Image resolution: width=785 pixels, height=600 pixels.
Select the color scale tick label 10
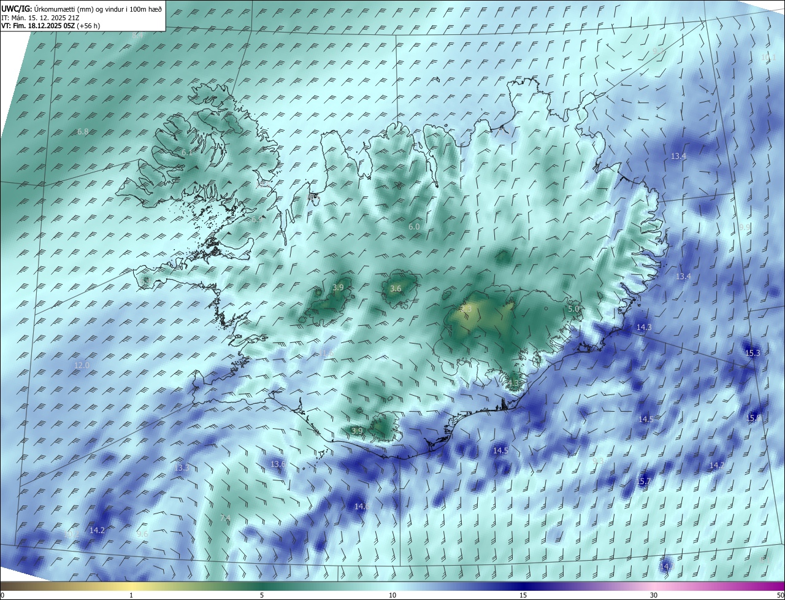pyautogui.click(x=392, y=595)
